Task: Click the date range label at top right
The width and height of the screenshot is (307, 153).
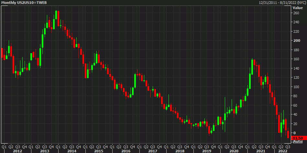Action: point(282,3)
